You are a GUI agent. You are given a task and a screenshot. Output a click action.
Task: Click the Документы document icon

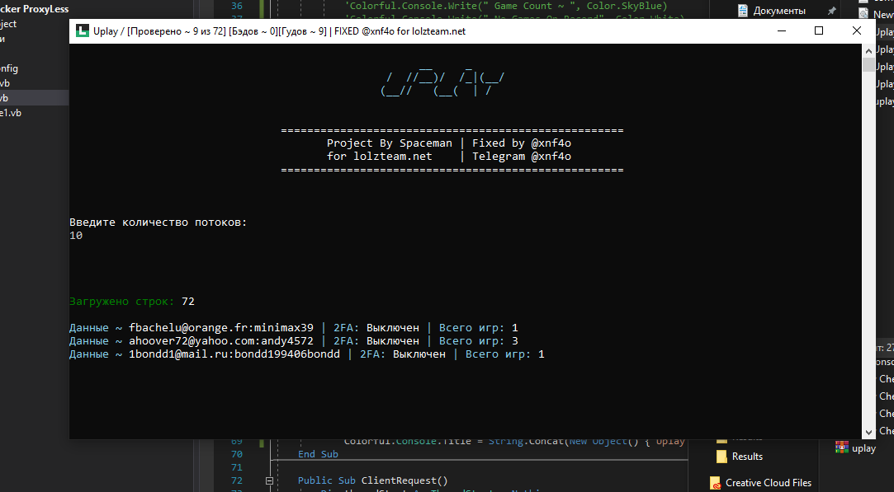coord(742,11)
